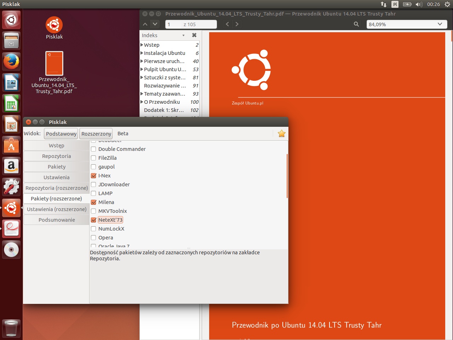Click the star icon in the Pisklak toolbar
The width and height of the screenshot is (453, 340).
click(282, 134)
